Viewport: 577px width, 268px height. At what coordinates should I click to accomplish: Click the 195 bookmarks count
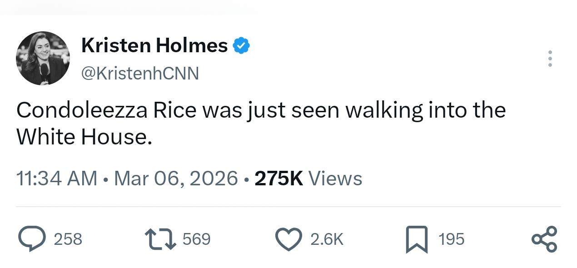click(x=452, y=239)
